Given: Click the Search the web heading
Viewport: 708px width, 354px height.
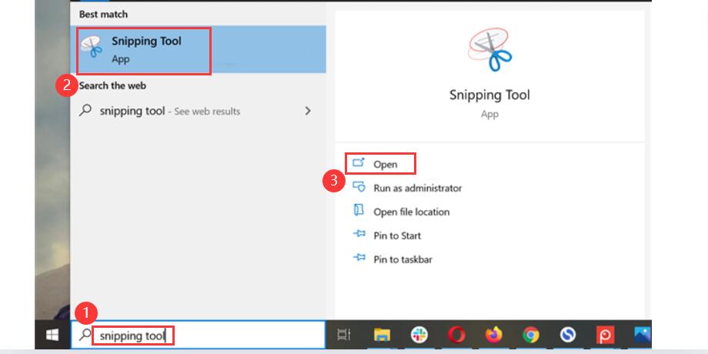Looking at the screenshot, I should 112,85.
